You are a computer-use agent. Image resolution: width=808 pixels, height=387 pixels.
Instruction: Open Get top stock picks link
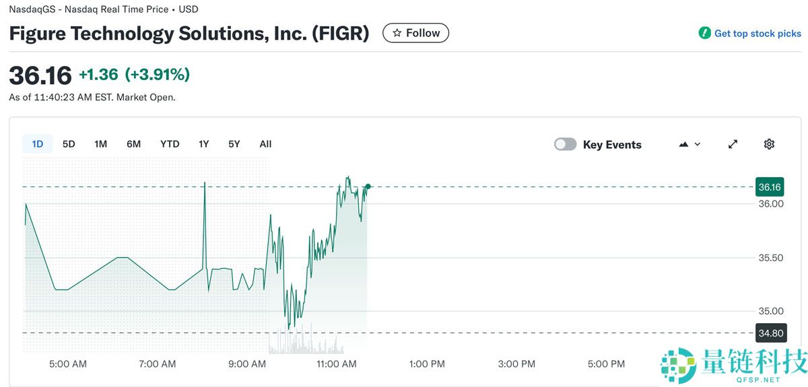(757, 33)
